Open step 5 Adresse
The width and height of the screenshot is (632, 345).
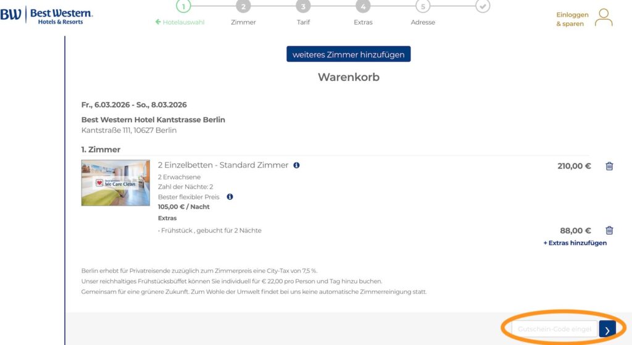423,7
